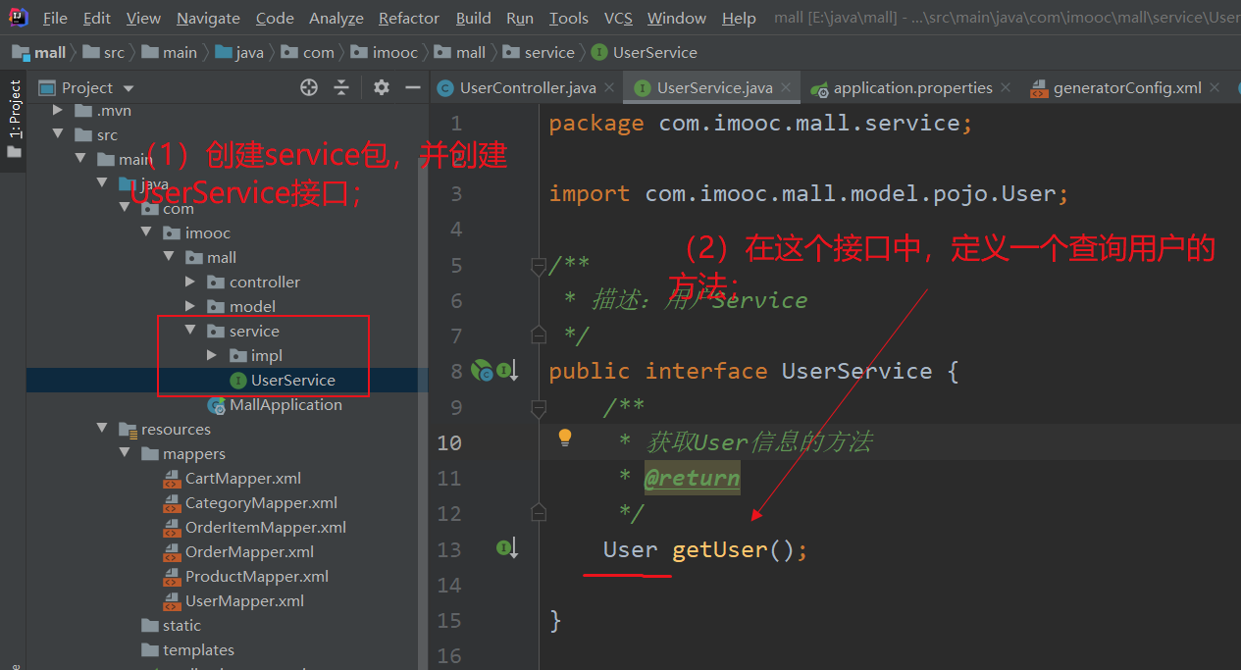Close the generatorConfig.xml tab
1241x670 pixels.
tap(1215, 87)
